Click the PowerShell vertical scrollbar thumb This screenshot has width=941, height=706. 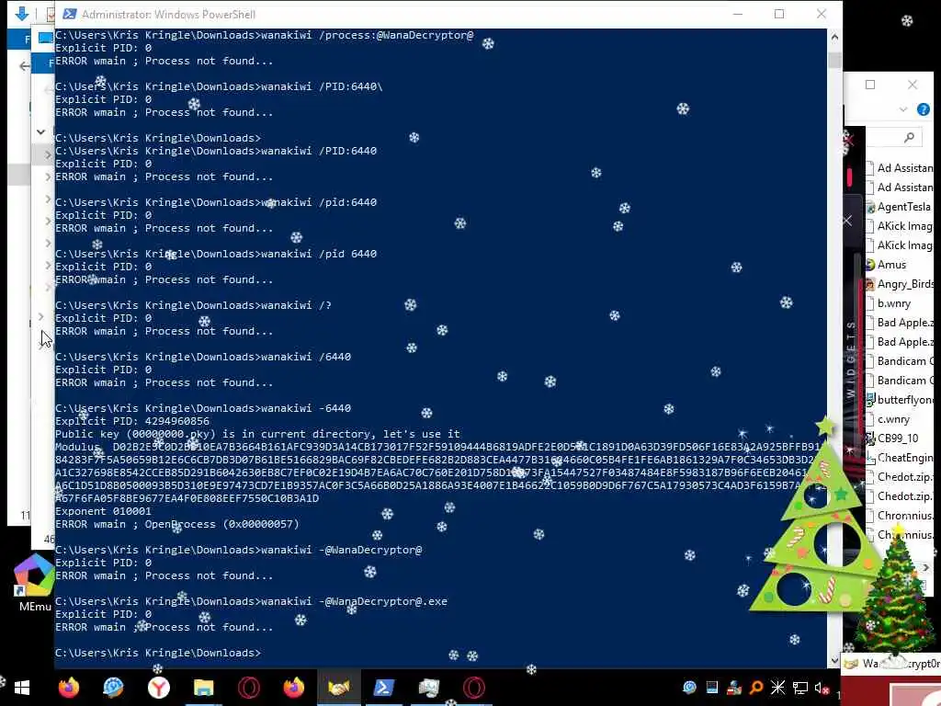coord(834,60)
